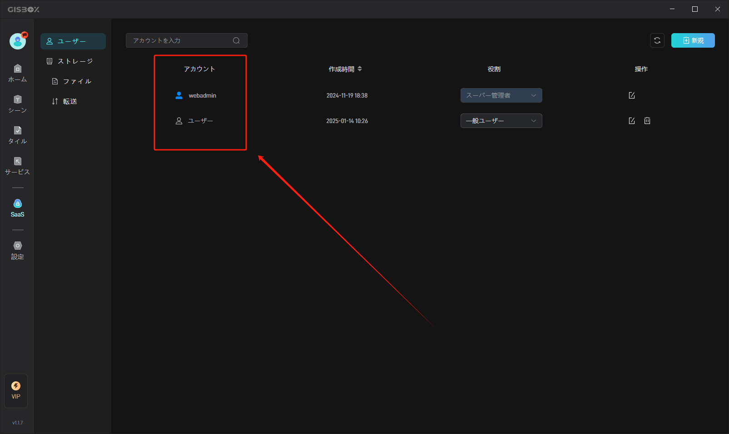Click the 役割 column header
The height and width of the screenshot is (434, 729).
(494, 69)
